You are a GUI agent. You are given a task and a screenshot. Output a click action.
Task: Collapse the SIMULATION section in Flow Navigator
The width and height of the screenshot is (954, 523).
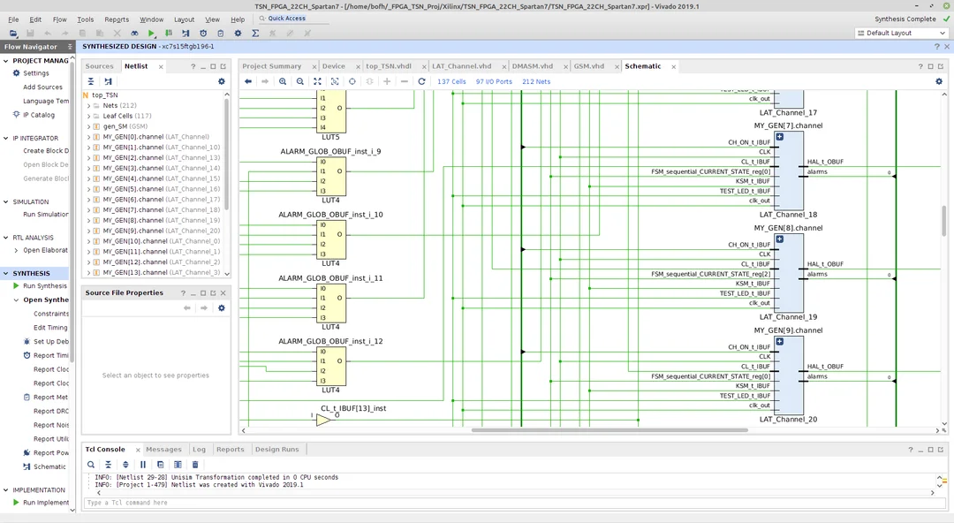click(x=6, y=201)
